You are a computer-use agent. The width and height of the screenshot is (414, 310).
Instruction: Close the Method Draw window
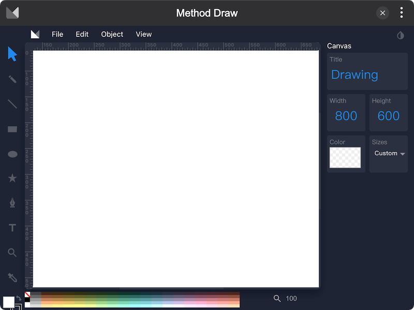coord(382,13)
